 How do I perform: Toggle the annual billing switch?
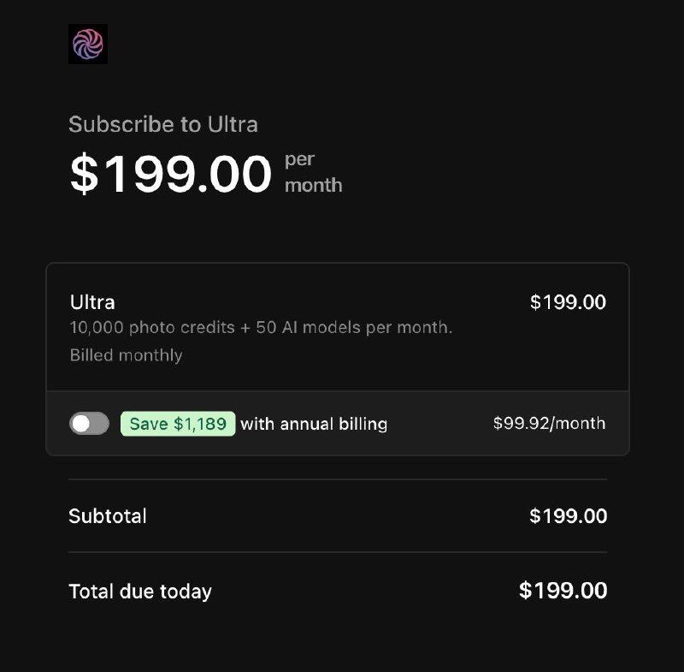pos(89,424)
